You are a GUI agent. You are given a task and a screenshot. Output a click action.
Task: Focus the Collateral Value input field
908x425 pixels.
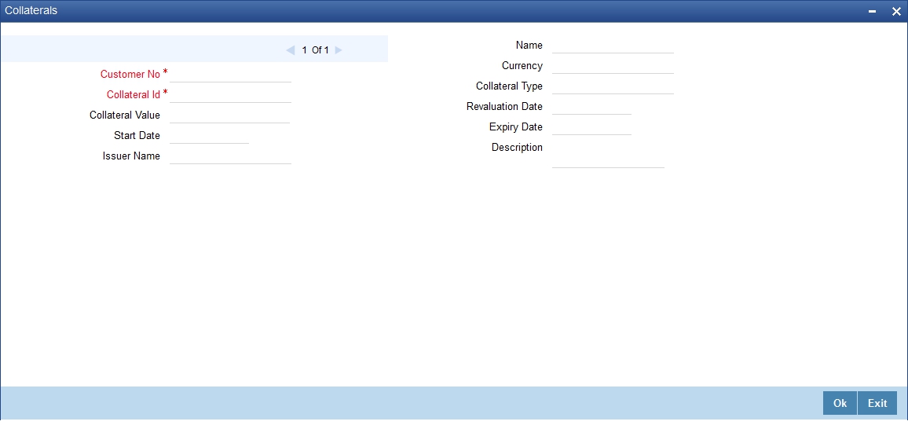[229, 115]
